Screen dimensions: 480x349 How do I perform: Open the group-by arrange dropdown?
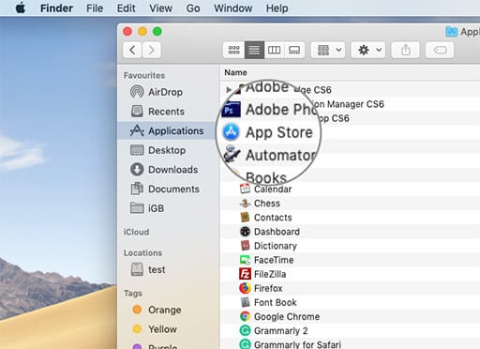click(328, 50)
